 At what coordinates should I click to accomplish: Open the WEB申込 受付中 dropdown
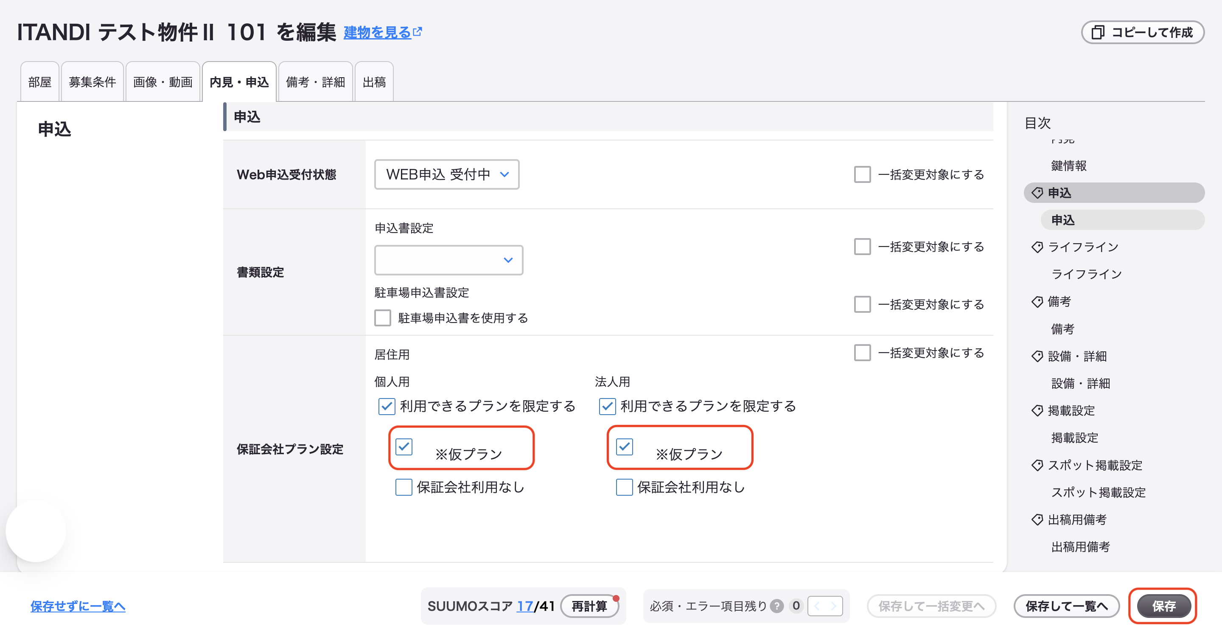pos(447,174)
